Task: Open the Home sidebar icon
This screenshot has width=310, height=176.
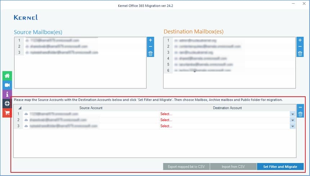Action: [x=7, y=76]
